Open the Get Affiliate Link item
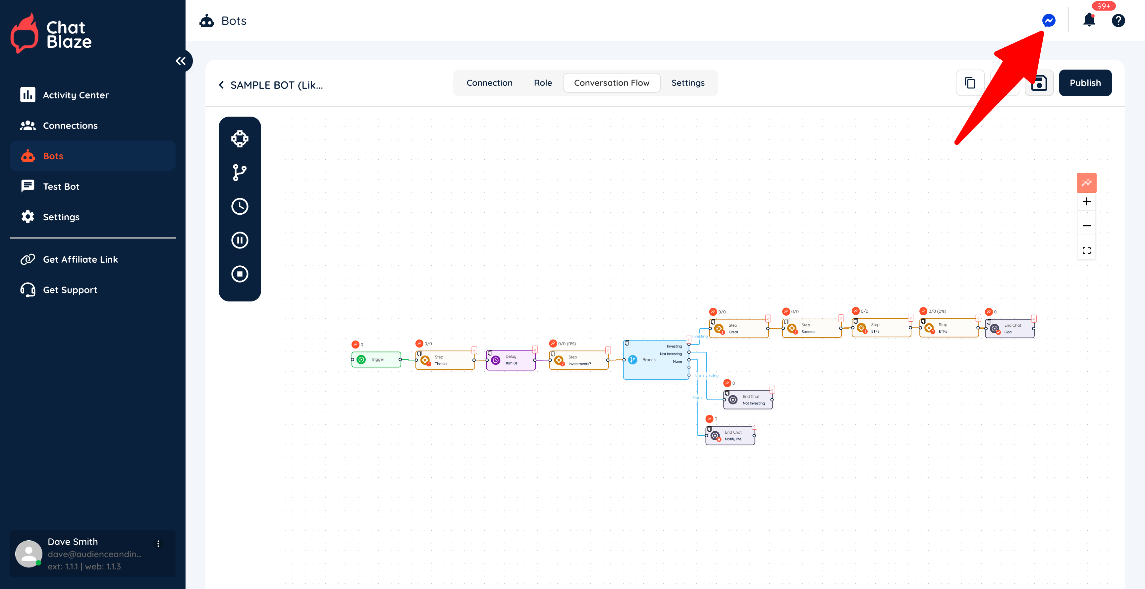Image resolution: width=1145 pixels, height=589 pixels. [x=80, y=259]
